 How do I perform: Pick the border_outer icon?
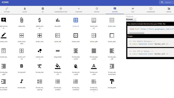(76, 35)
